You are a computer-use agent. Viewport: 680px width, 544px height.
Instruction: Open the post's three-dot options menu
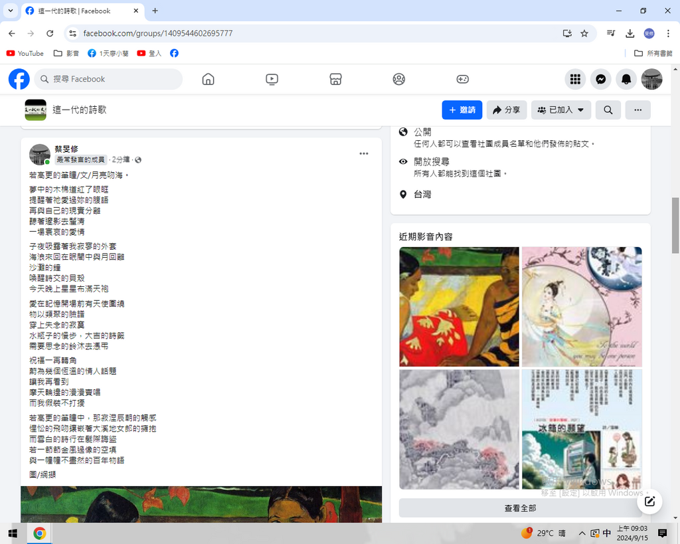tap(364, 153)
